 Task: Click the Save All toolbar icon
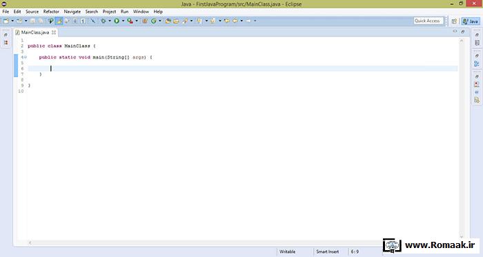click(41, 21)
